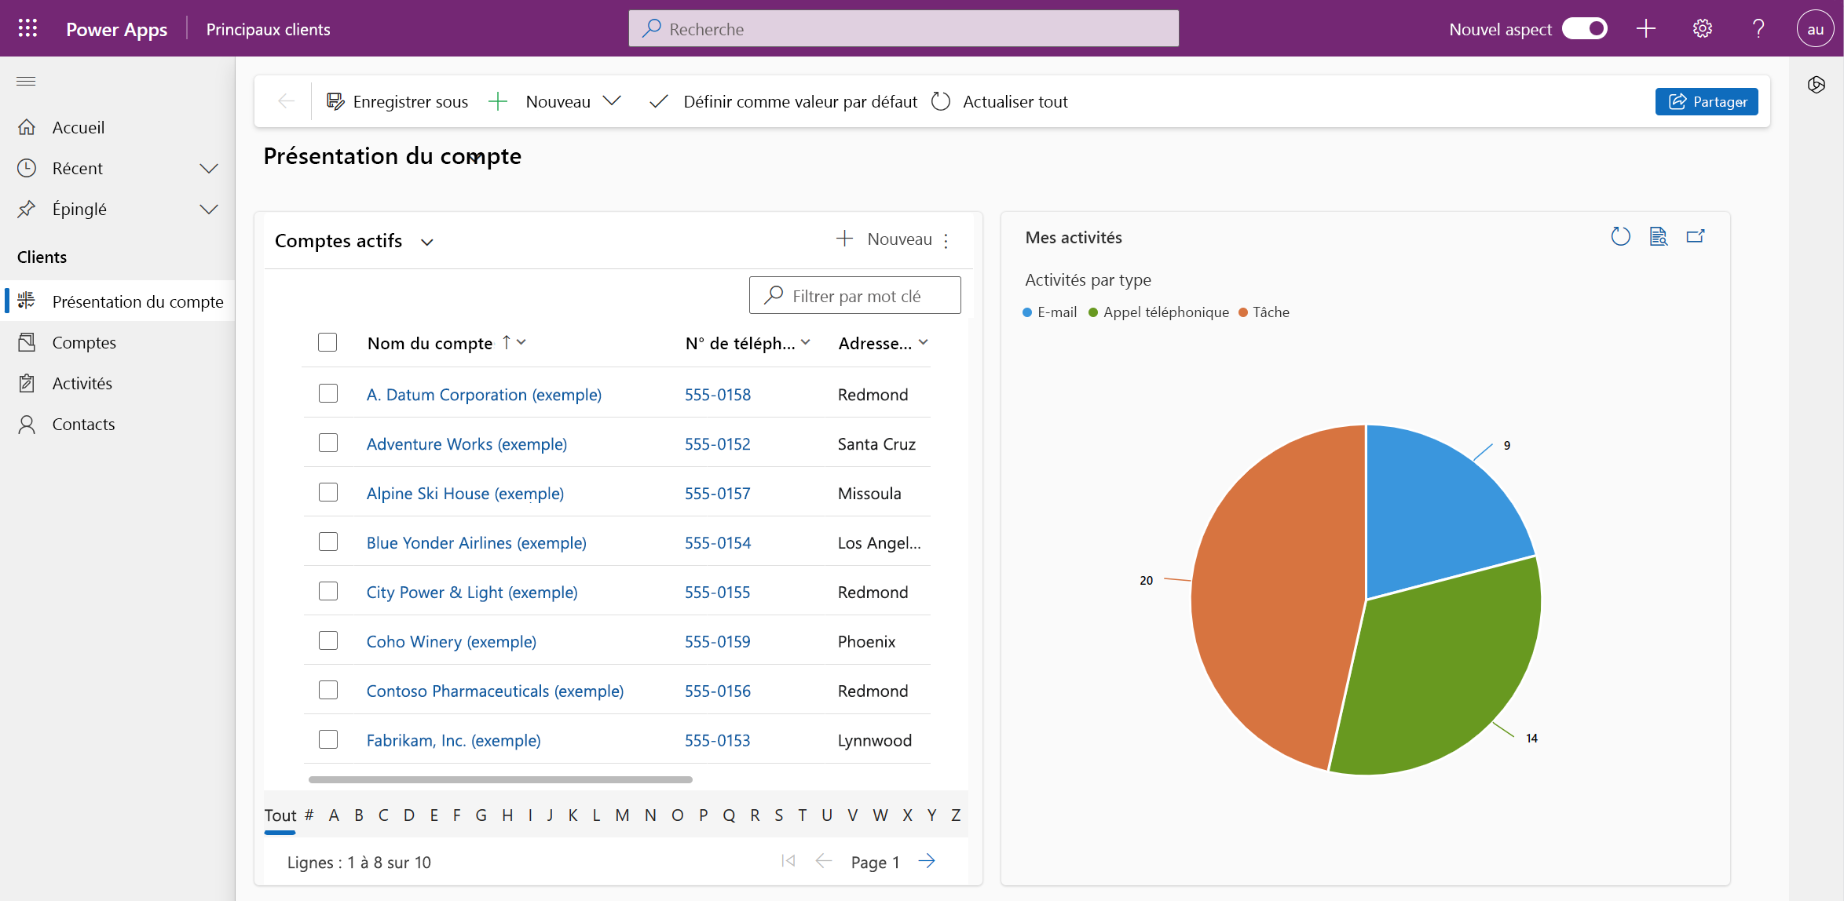The height and width of the screenshot is (901, 1844).
Task: Click the Nouveau aspect toggle
Action: tap(1586, 28)
